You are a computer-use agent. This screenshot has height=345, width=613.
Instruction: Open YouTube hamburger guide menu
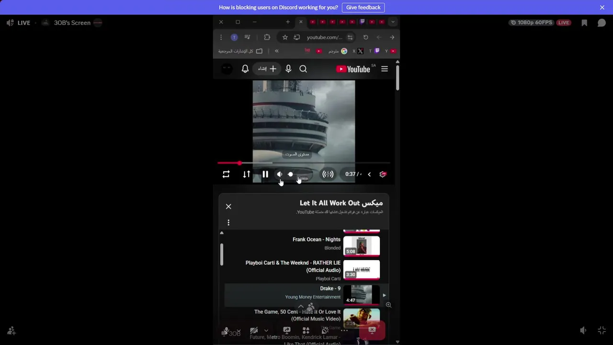(x=385, y=69)
